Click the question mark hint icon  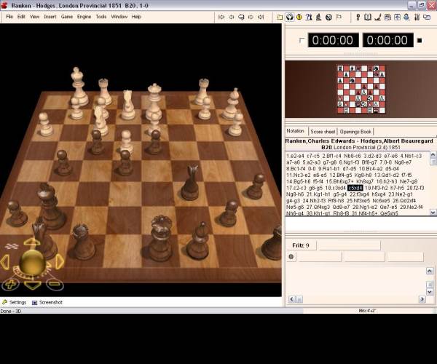tap(309, 17)
